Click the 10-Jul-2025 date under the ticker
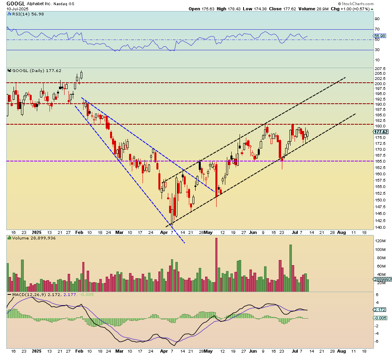 pos(17,9)
